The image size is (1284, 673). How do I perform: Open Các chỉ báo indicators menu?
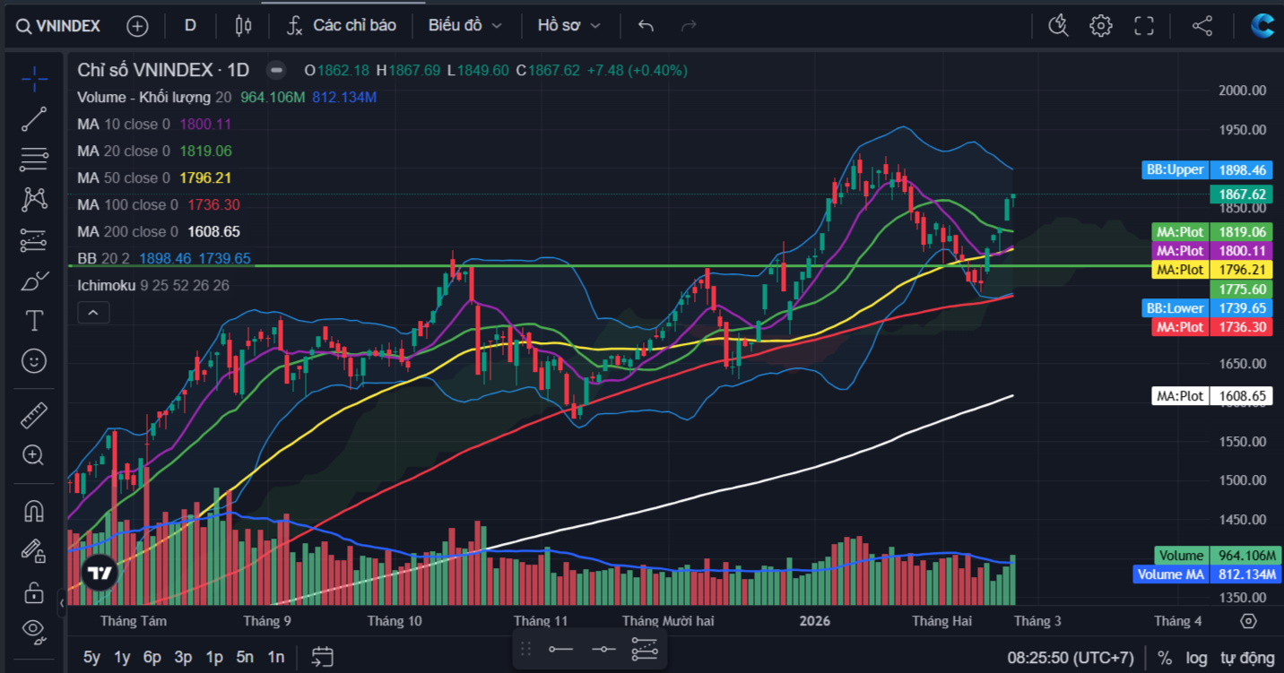[341, 26]
